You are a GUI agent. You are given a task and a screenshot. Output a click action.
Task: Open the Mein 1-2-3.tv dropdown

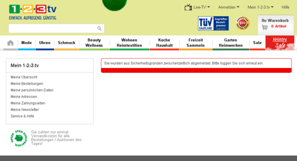pos(260,7)
